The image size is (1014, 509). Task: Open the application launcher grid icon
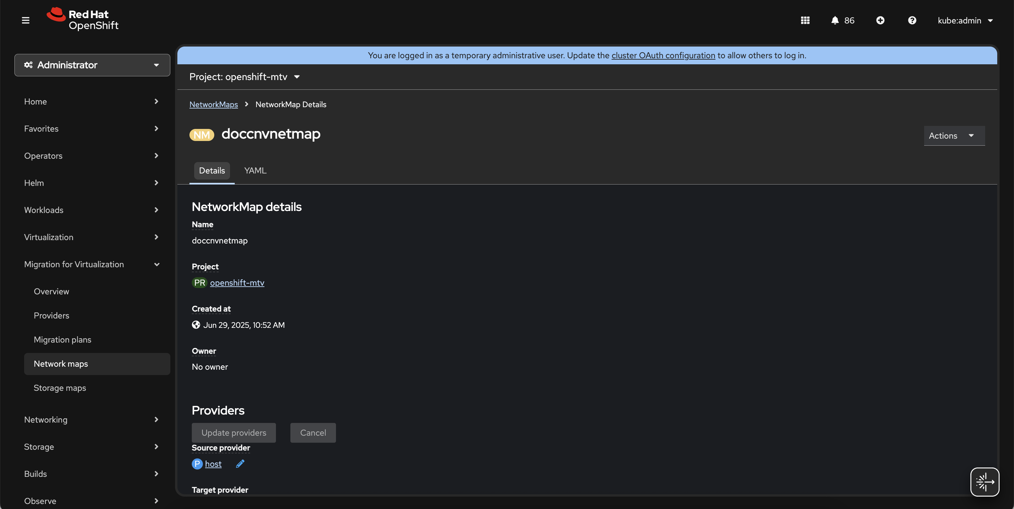pyautogui.click(x=805, y=20)
